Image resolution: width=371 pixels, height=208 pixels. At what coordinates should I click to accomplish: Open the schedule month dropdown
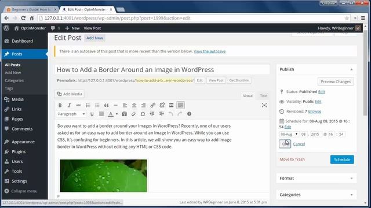[x=289, y=134]
